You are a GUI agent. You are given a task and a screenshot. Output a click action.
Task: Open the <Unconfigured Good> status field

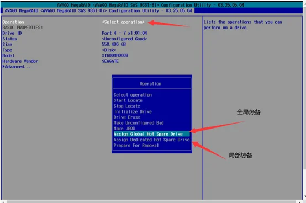tap(124, 39)
